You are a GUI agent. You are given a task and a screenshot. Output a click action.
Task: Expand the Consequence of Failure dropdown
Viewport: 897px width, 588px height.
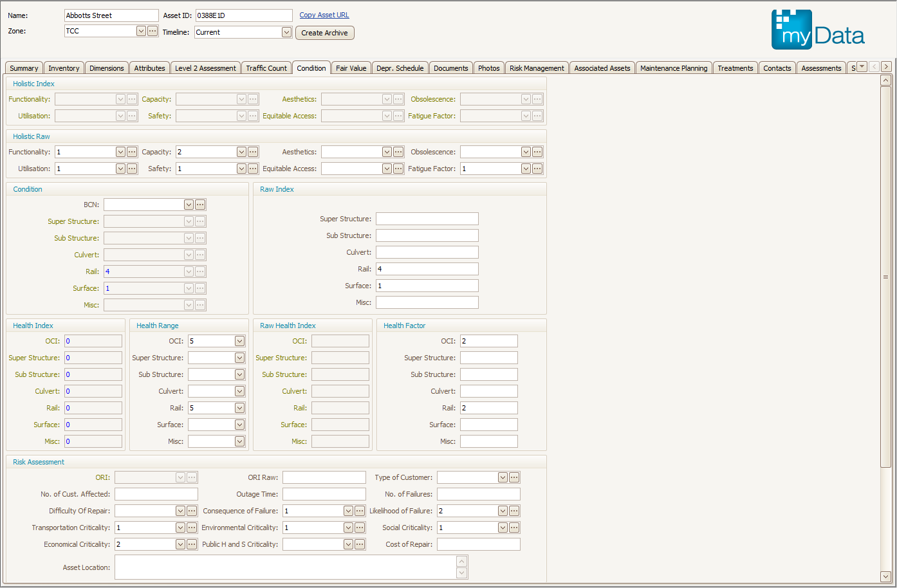[x=348, y=511]
